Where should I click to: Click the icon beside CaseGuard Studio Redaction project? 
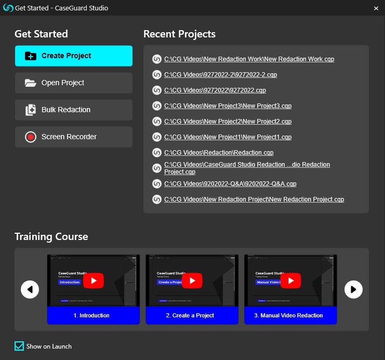click(x=157, y=168)
